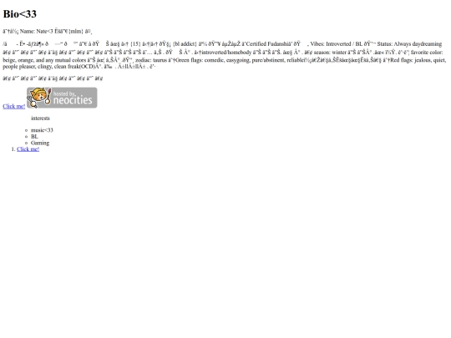Click the 'Red flags' text
Screen dimensions: 451x338
click(x=400, y=60)
